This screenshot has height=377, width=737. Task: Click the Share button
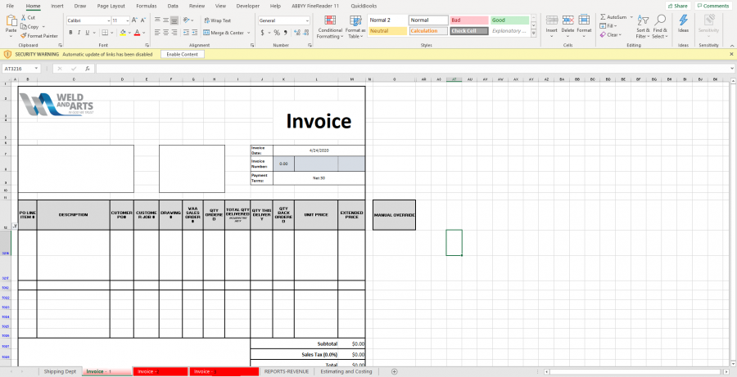coord(677,6)
